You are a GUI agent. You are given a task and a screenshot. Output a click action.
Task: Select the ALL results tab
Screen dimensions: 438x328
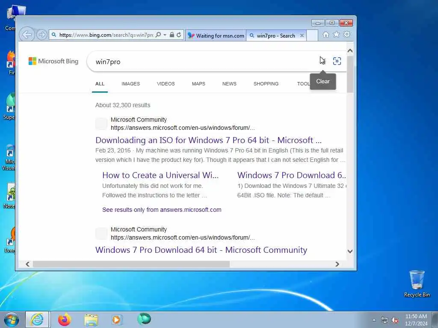(100, 84)
